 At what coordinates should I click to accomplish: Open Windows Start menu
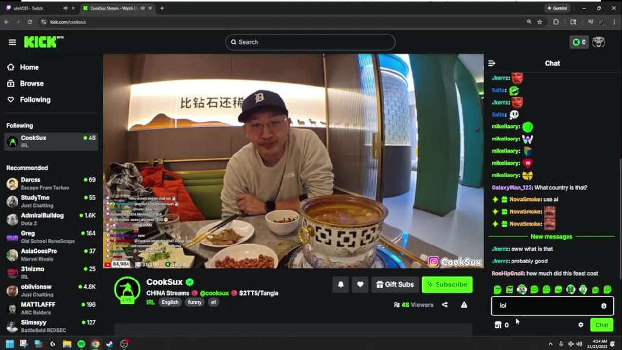9,344
